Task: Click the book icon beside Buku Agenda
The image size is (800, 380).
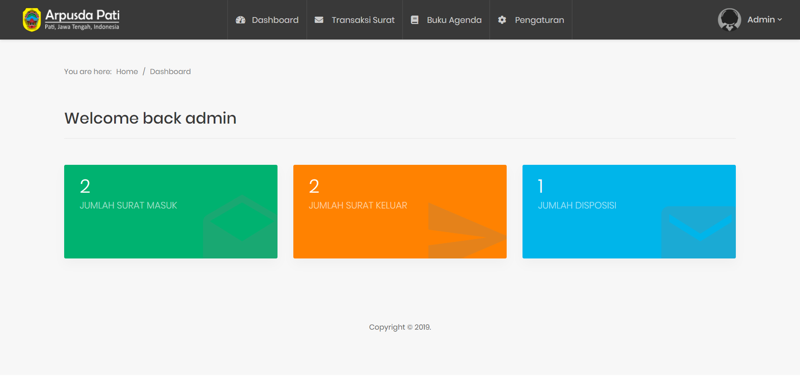Action: point(415,20)
